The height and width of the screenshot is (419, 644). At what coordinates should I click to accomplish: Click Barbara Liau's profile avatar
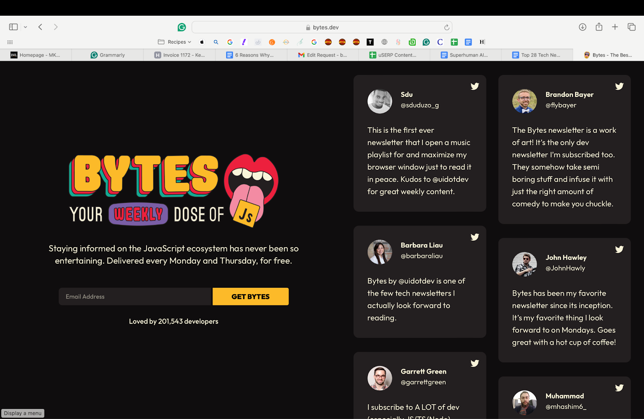point(380,252)
